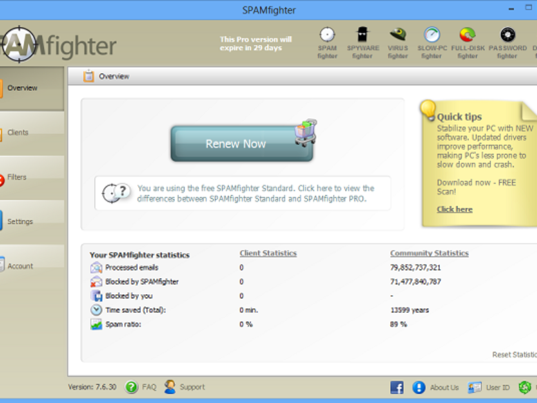Open the SLOW-PC fighter gauge icon
537x403 pixels.
click(432, 35)
